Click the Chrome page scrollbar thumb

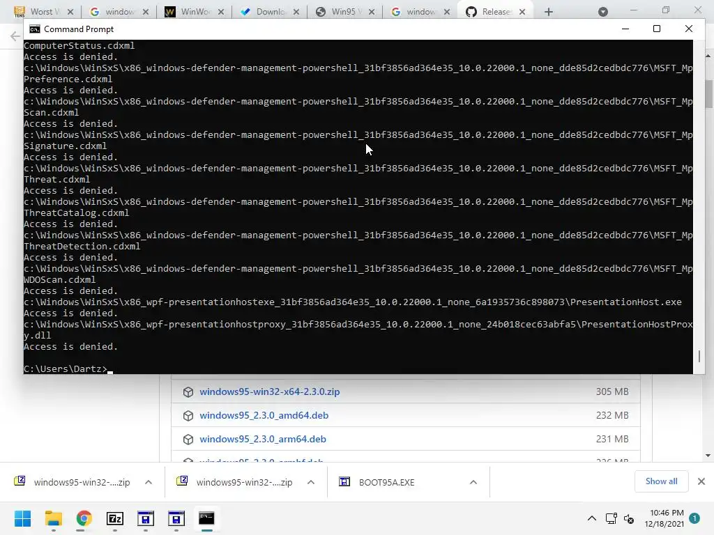click(x=708, y=94)
